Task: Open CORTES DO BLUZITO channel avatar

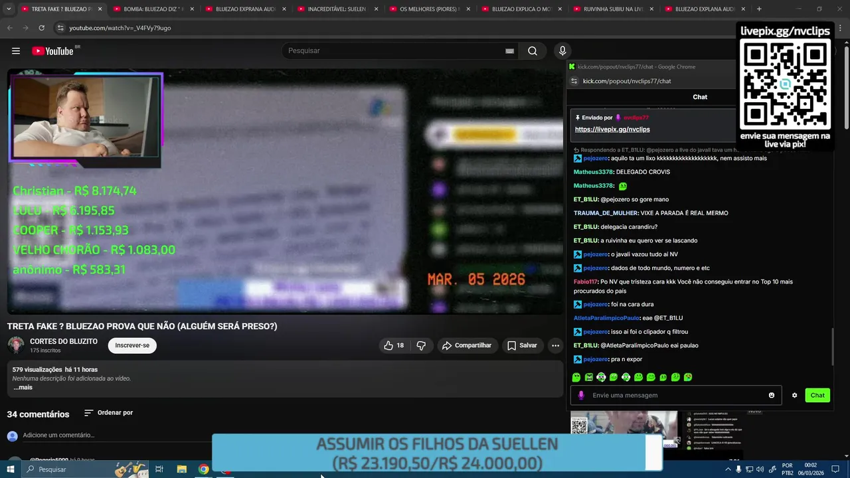Action: tap(16, 345)
